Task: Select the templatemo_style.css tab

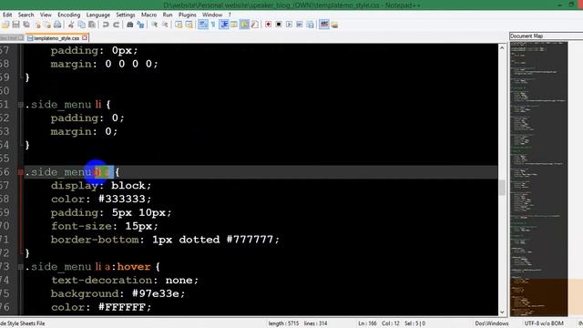Action: [x=56, y=38]
